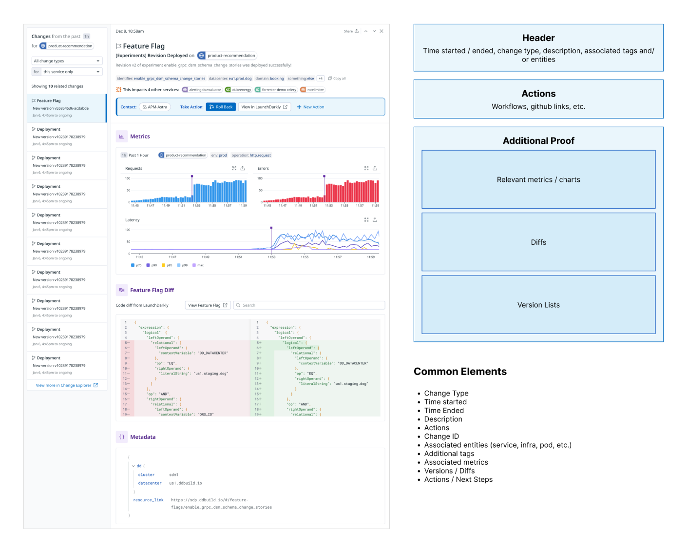
Task: Open the All change types dropdown
Action: click(67, 61)
